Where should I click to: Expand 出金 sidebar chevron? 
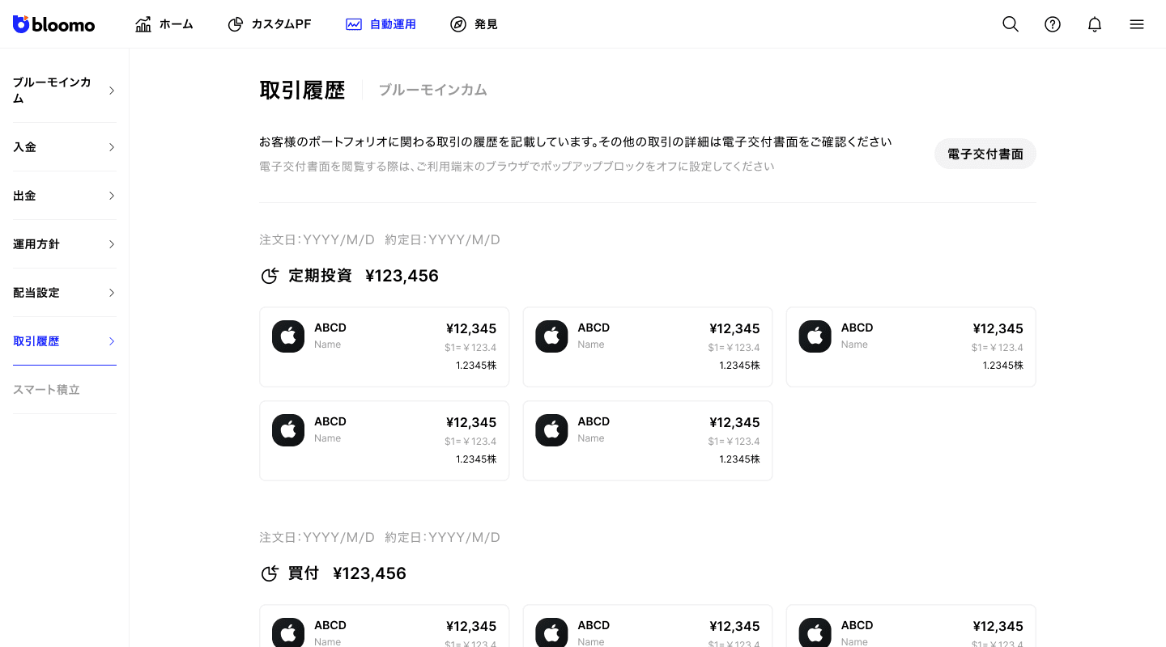(112, 196)
